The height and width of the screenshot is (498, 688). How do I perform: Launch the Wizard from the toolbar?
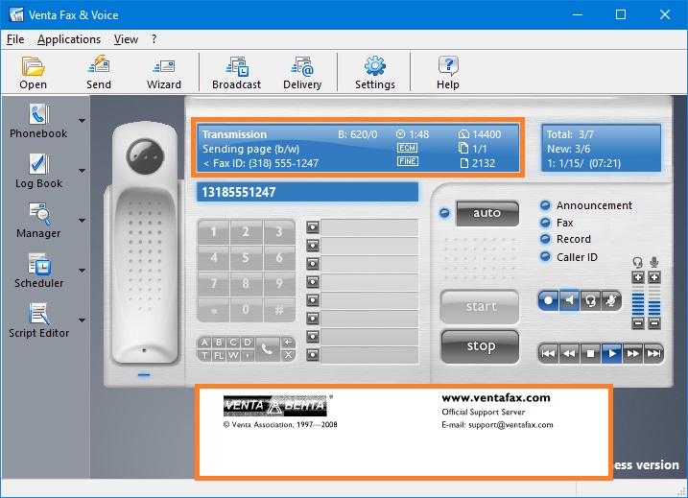tap(164, 72)
